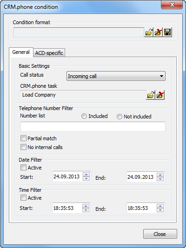The image size is (186, 248).
Task: Select the General tab
Action: [x=21, y=52]
